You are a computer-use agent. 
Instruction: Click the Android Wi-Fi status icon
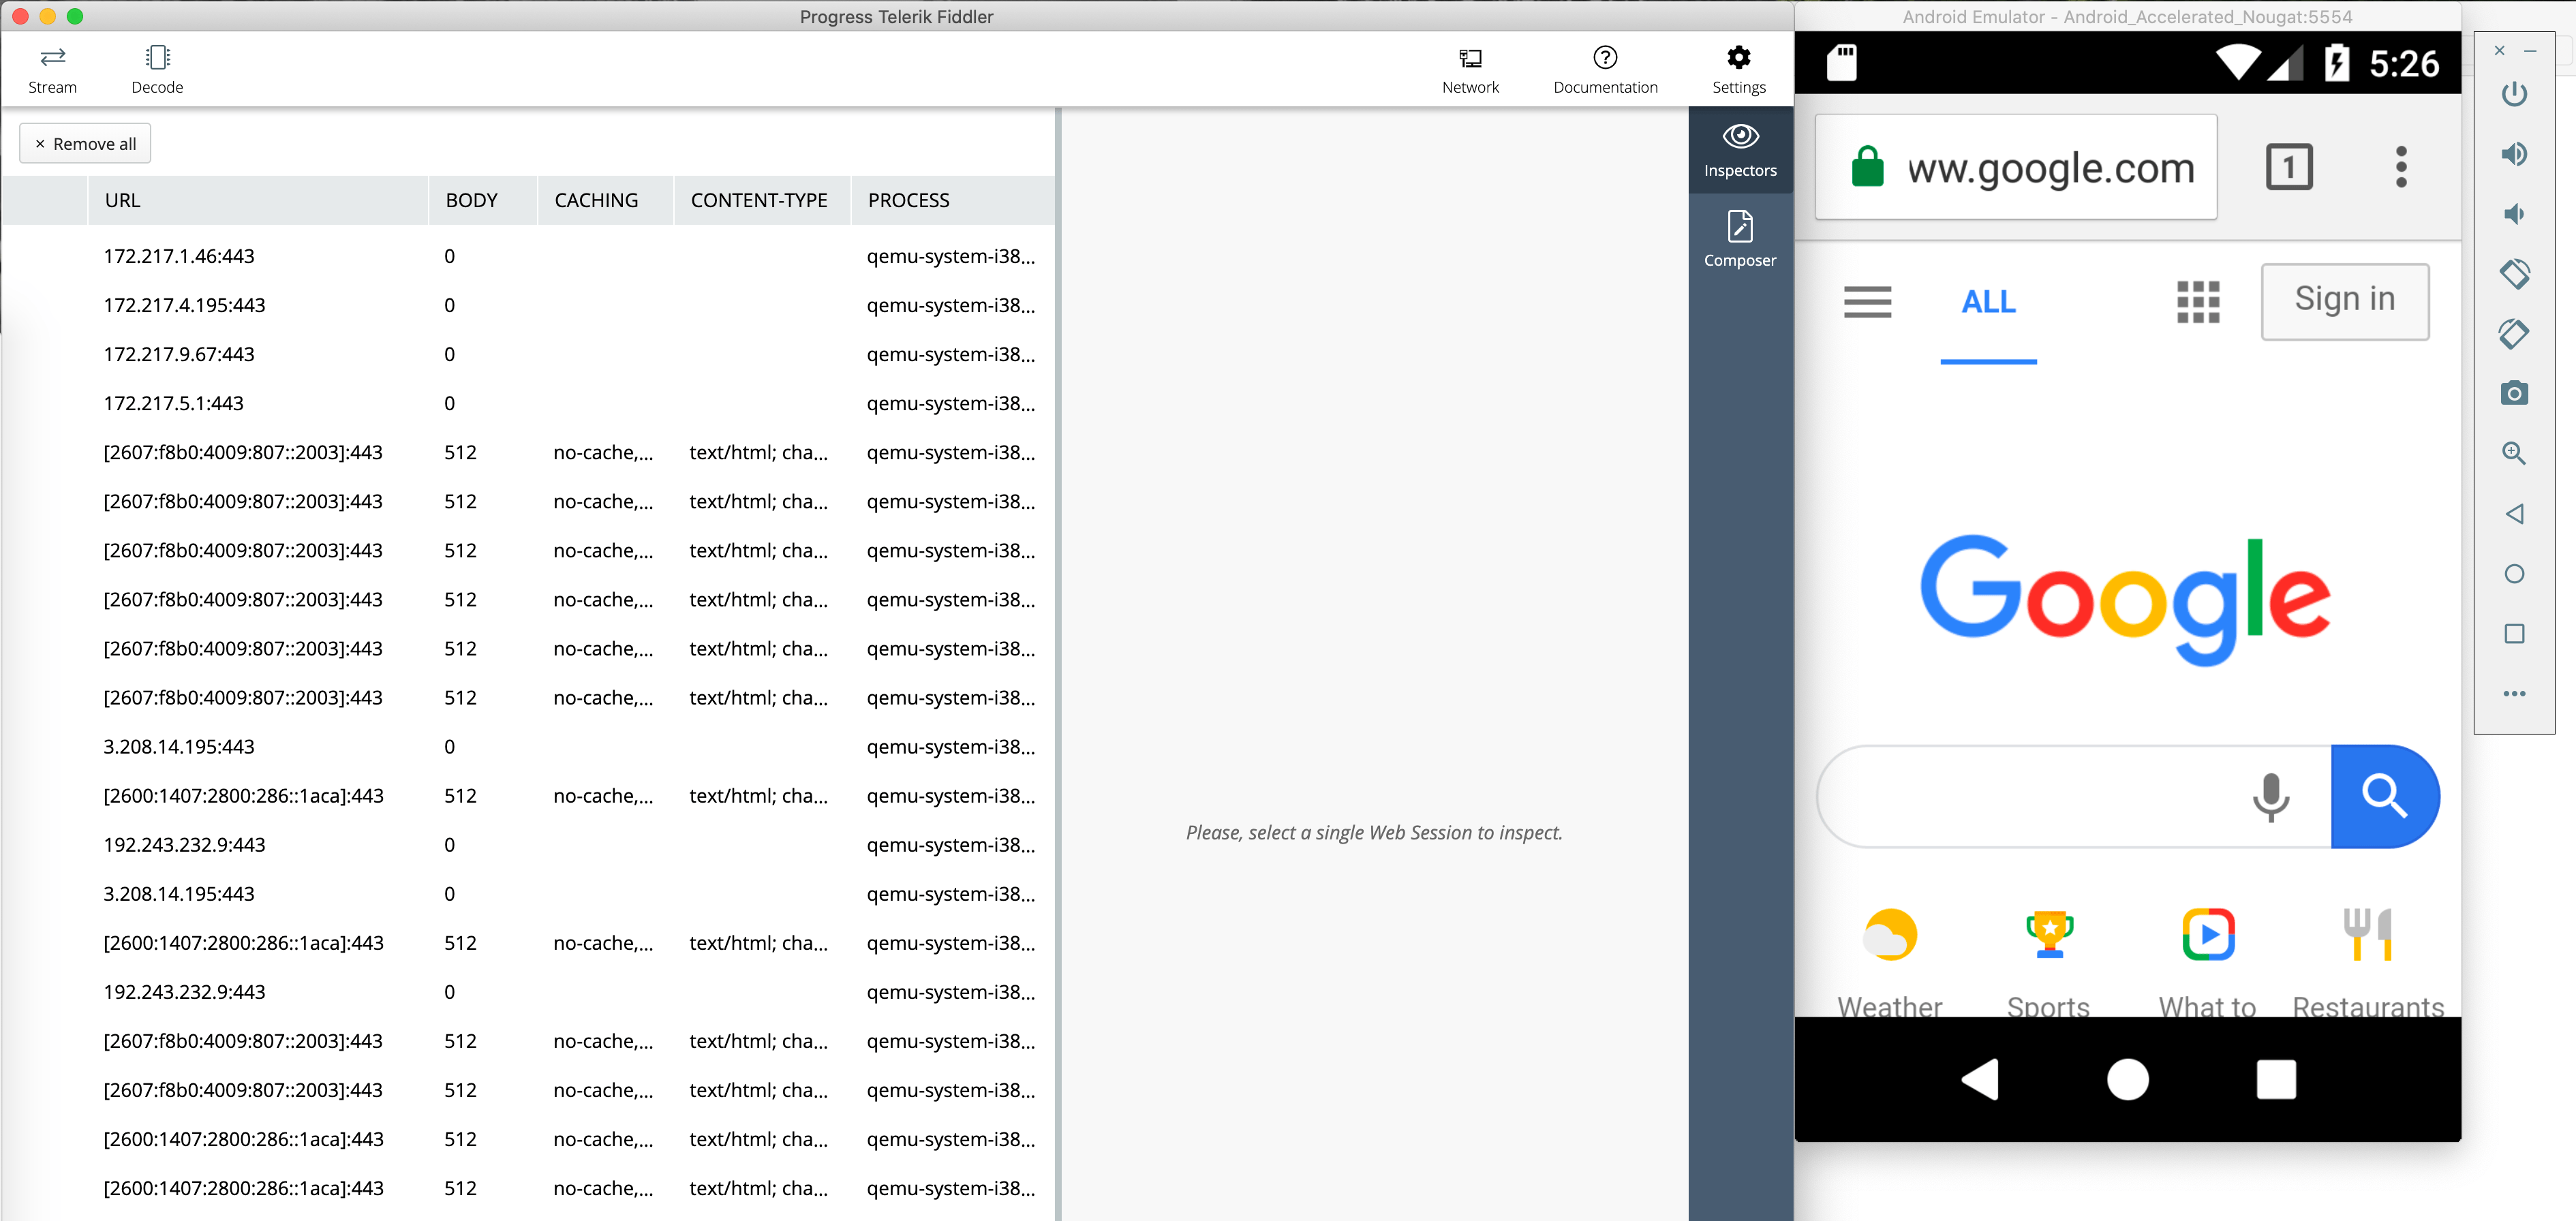(2237, 62)
